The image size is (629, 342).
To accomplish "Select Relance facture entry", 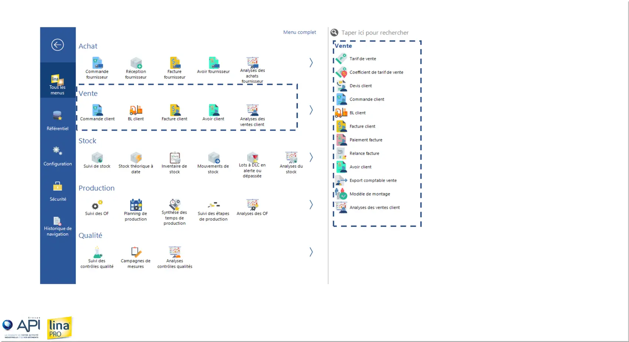I will coord(364,153).
